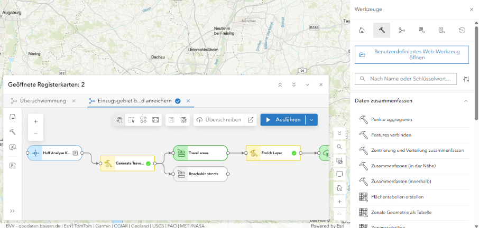The image size is (479, 228).
Task: Open the raster functions tab in Werkzeuge
Action: coord(422,30)
